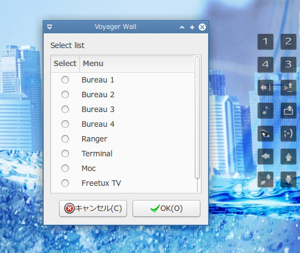Click the down arrow tile
Screen dimensions: 300x253
[289, 179]
